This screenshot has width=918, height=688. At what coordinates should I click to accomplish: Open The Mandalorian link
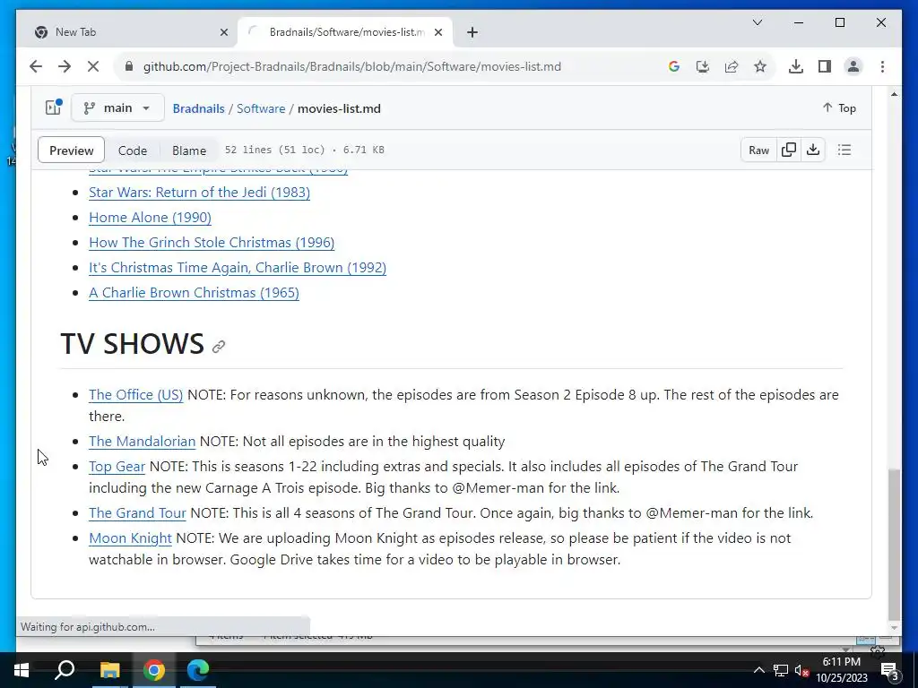[143, 441]
